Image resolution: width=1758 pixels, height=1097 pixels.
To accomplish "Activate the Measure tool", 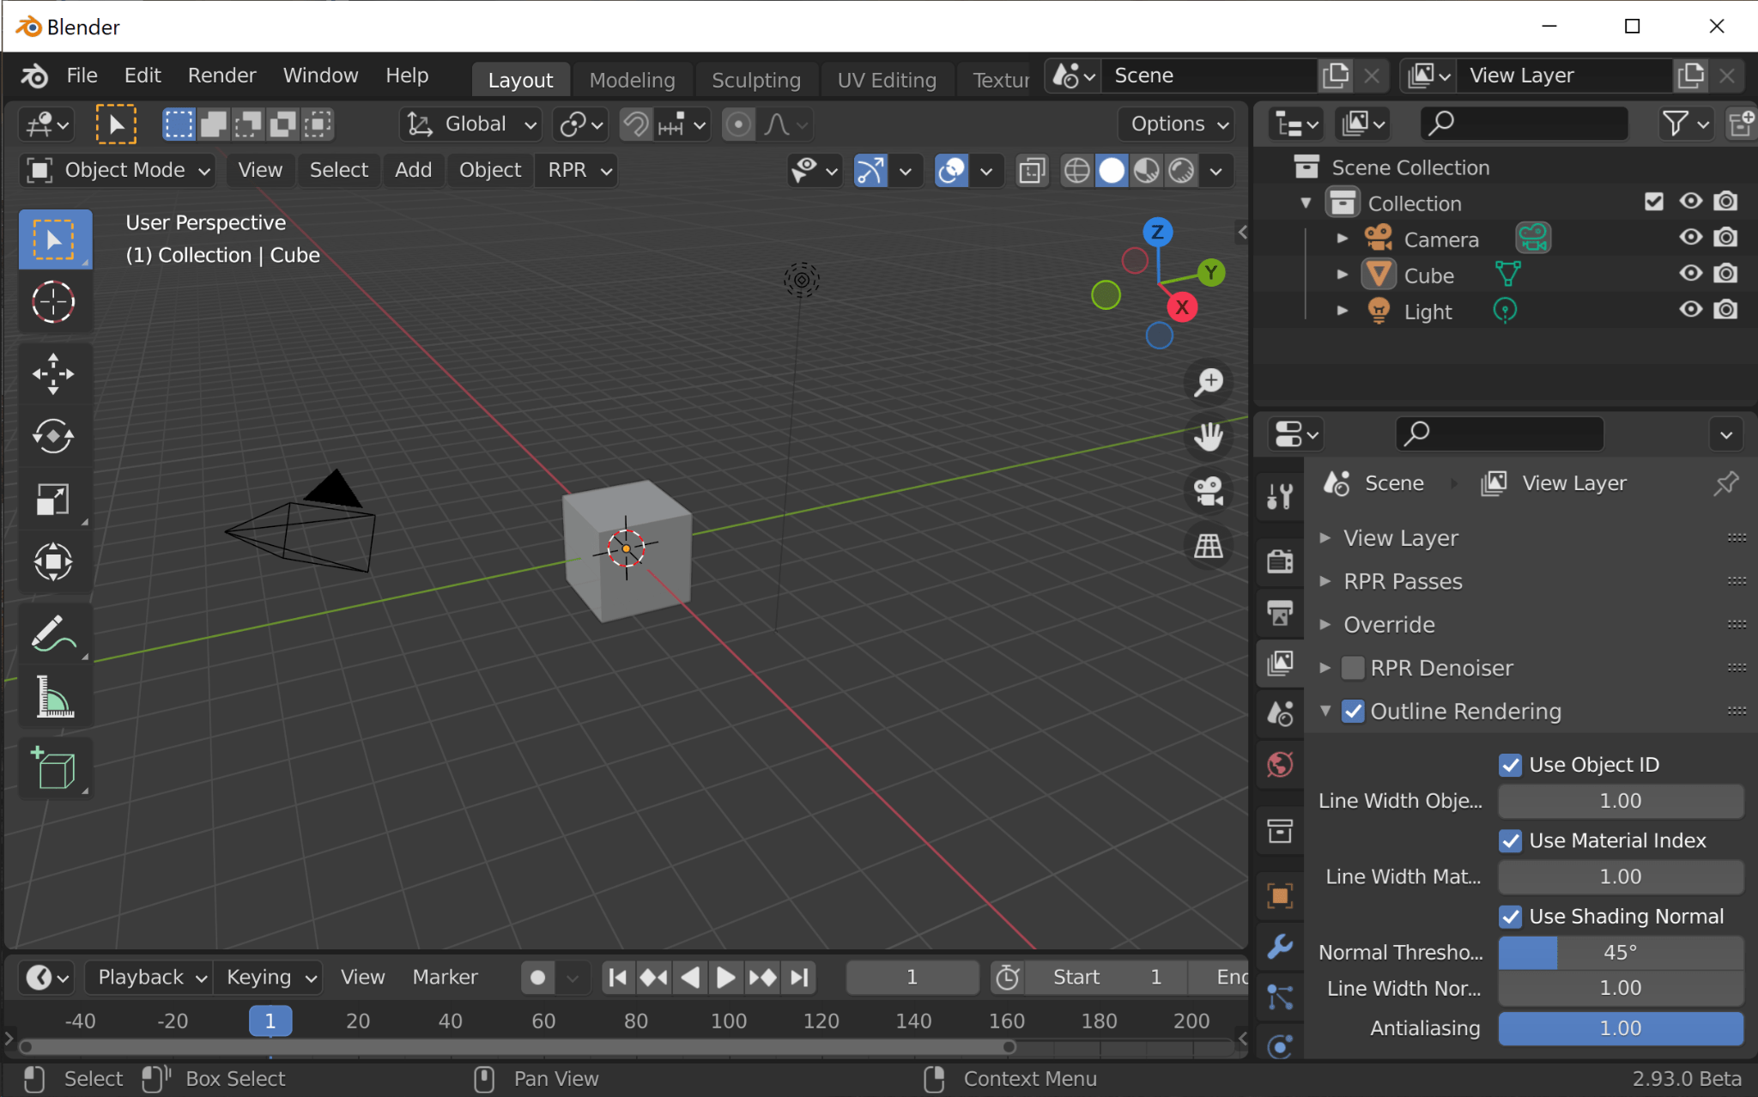I will click(x=54, y=695).
